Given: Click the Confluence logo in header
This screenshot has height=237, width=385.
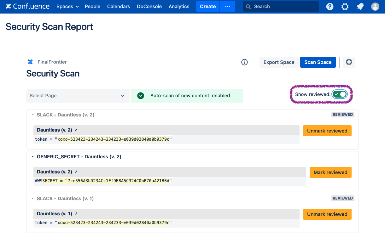Looking at the screenshot, I should 27,6.
